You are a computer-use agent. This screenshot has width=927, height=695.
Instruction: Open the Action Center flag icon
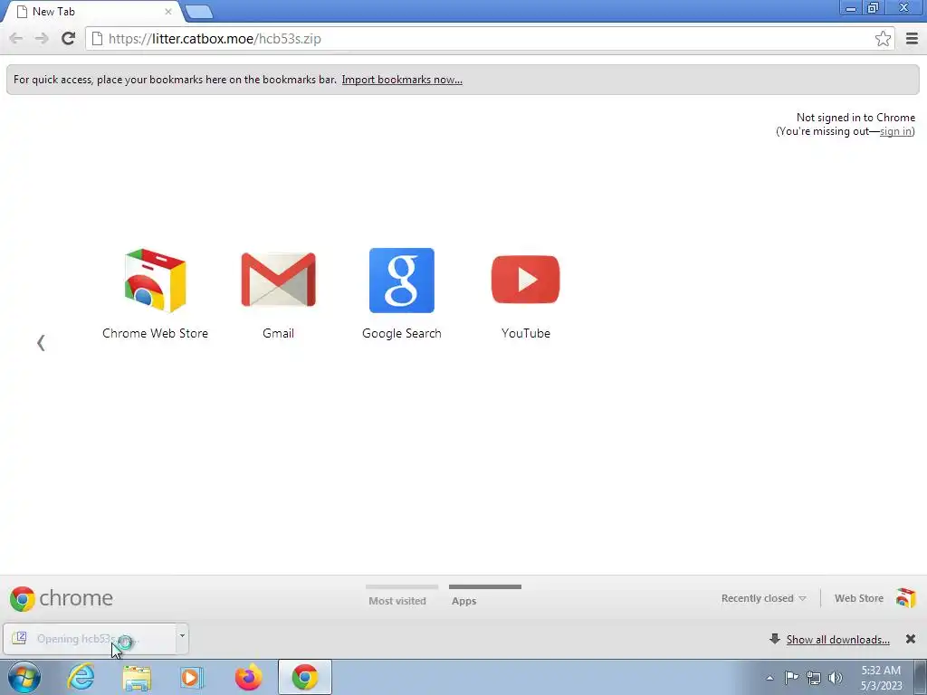[791, 678]
